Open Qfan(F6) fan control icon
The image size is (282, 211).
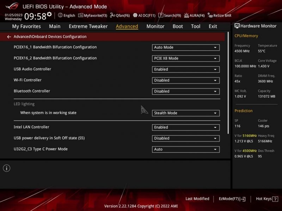[112, 15]
